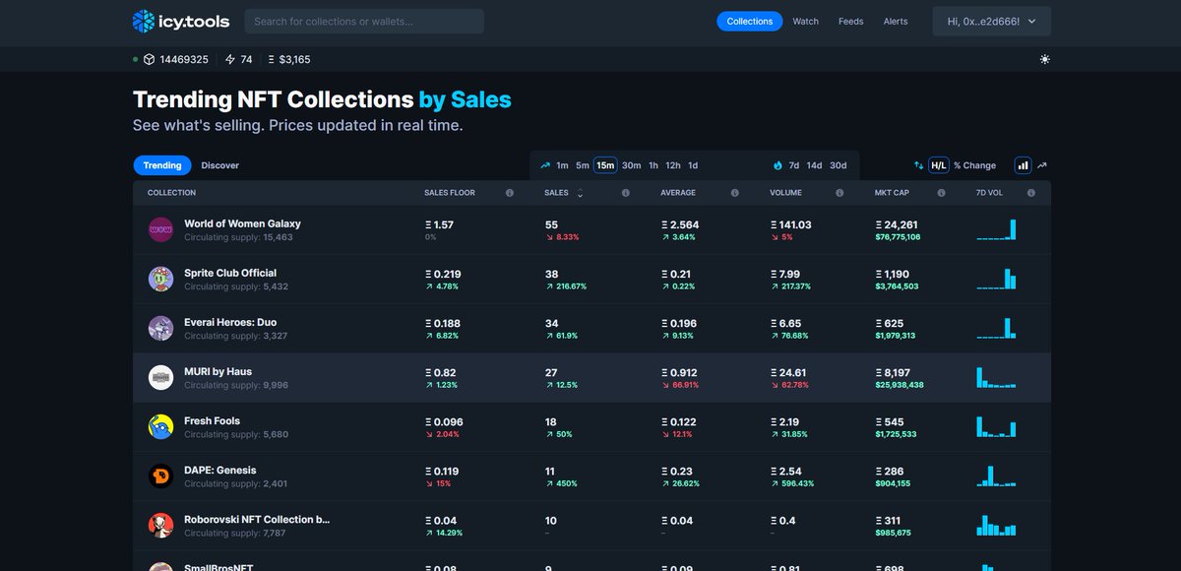The height and width of the screenshot is (571, 1181).
Task: Open Everai Heroes: Duo collection
Action: tap(230, 322)
